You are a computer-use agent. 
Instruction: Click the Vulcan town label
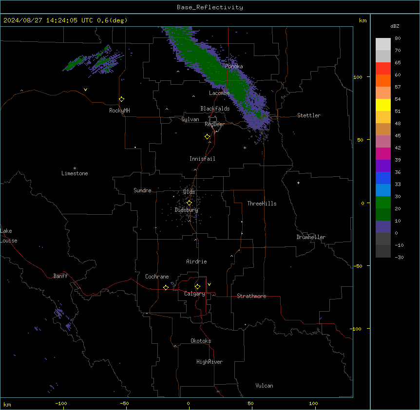264,386
